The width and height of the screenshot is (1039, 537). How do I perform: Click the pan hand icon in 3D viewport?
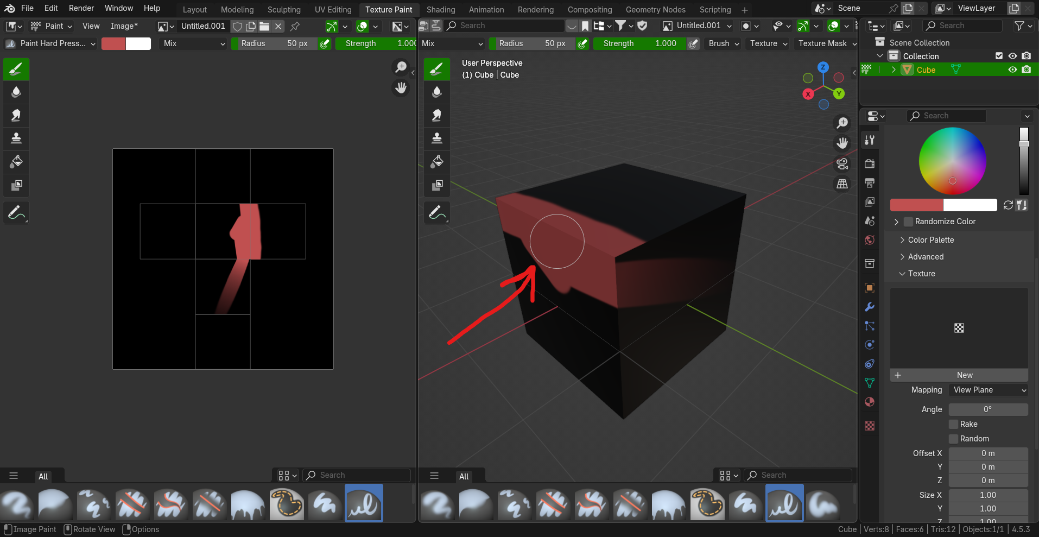coord(842,143)
